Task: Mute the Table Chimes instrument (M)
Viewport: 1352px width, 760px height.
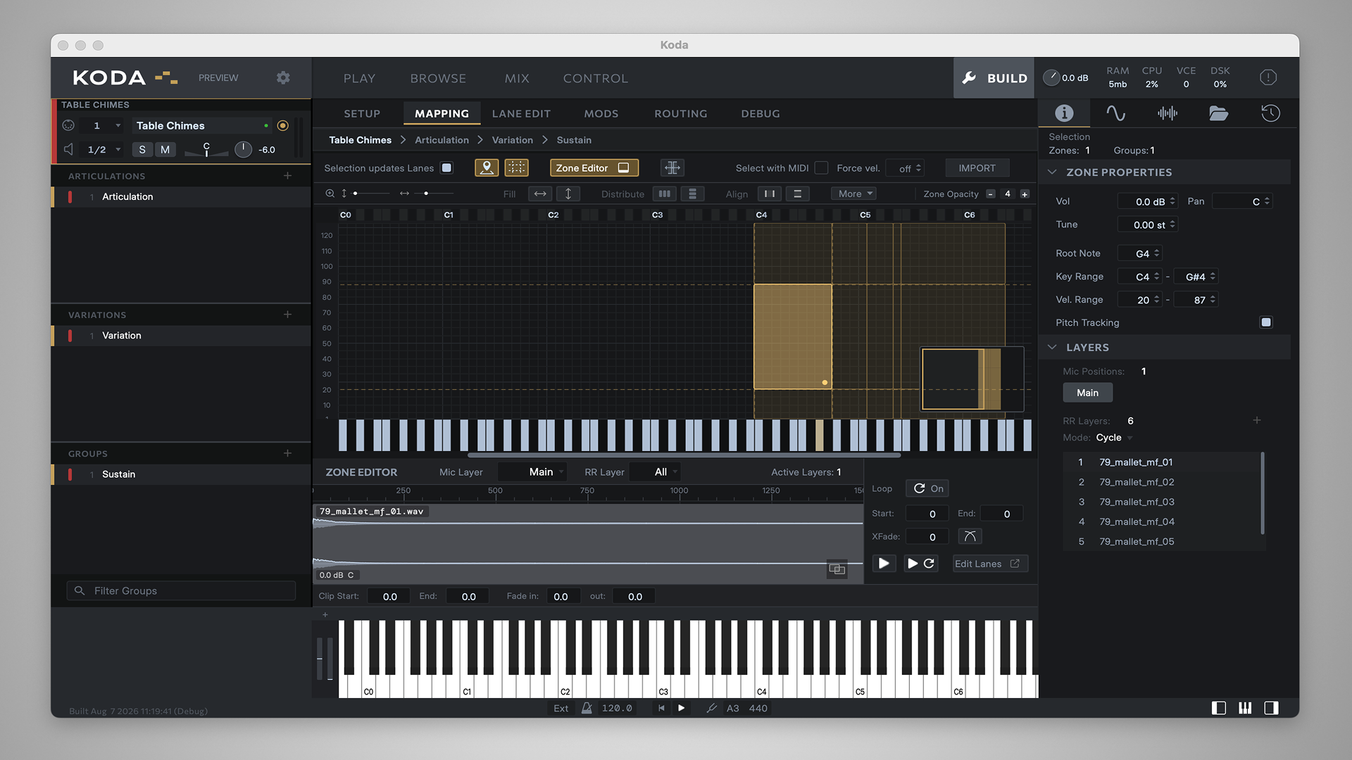Action: coord(165,149)
